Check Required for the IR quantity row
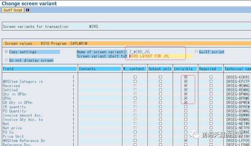Viewport: 251px width, 146px height. pyautogui.click(x=211, y=107)
